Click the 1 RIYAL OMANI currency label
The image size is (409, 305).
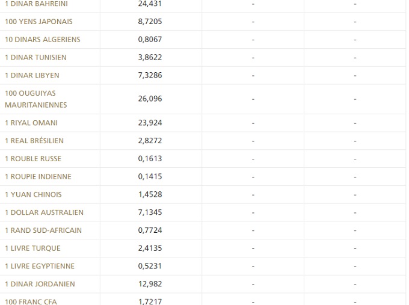tap(31, 123)
